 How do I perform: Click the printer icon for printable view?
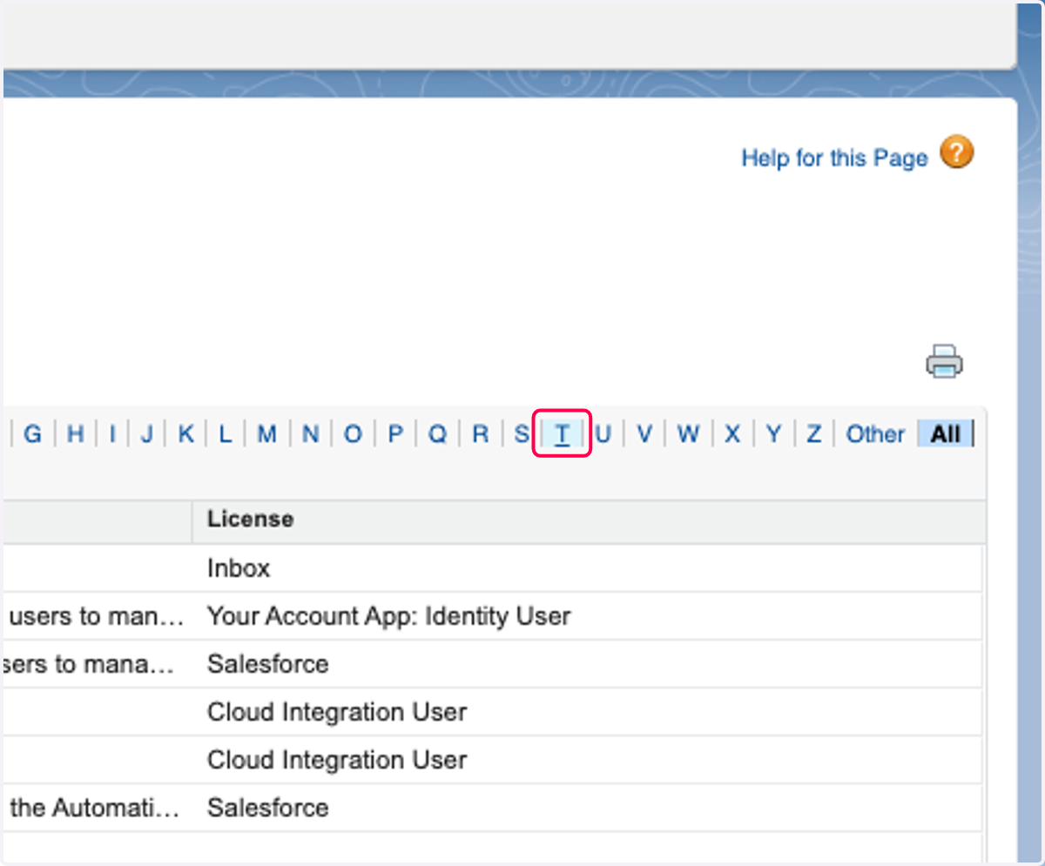[x=944, y=361]
